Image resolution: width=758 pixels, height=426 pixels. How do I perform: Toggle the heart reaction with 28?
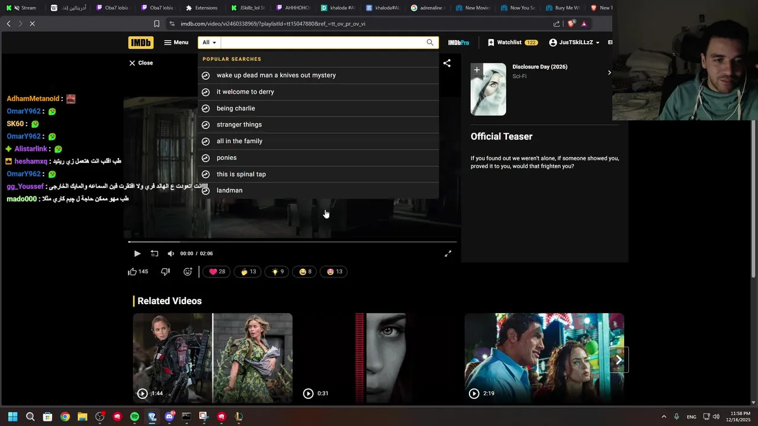[x=217, y=272]
